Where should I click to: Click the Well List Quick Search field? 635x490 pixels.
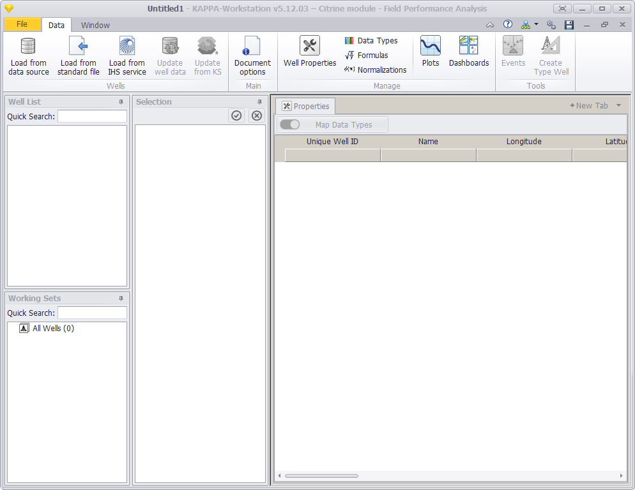click(x=93, y=117)
